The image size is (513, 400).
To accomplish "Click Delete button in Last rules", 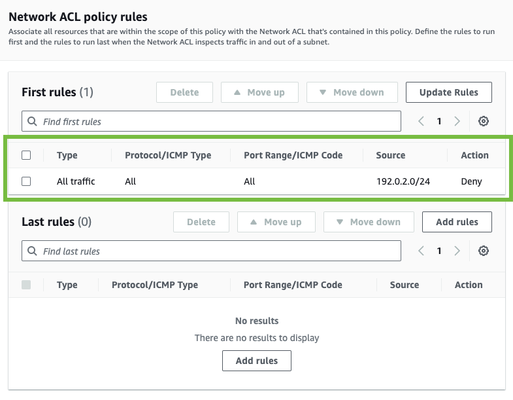I will tap(201, 222).
